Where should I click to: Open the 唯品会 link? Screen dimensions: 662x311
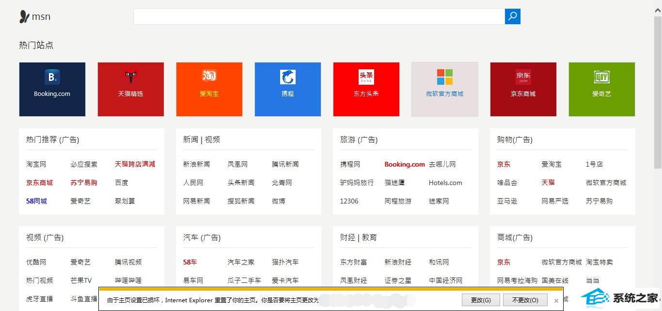pyautogui.click(x=507, y=183)
